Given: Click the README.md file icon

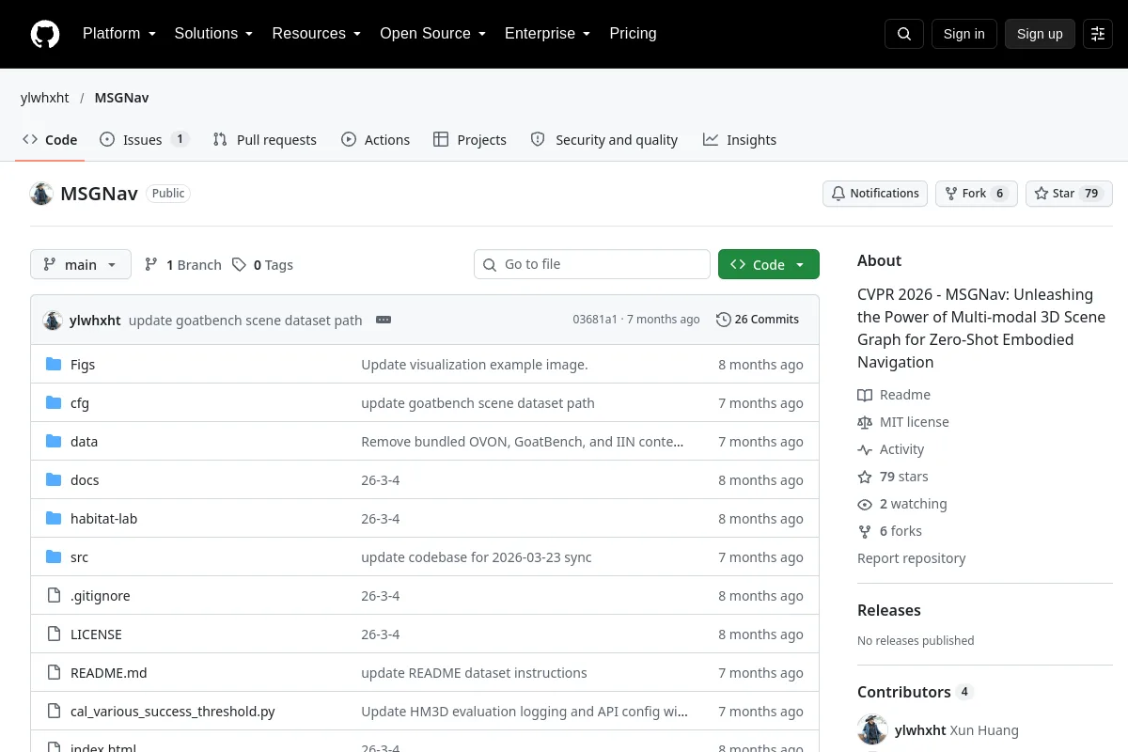Looking at the screenshot, I should click(x=54, y=673).
